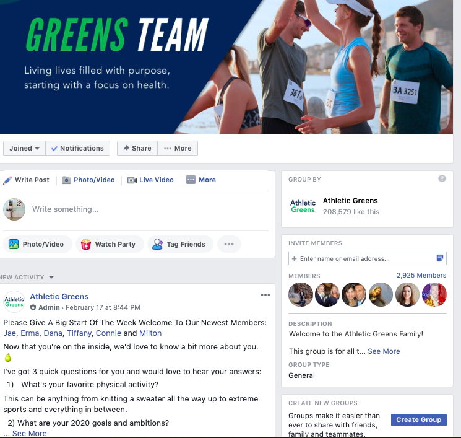The image size is (461, 438).
Task: Open Jae's profile link
Action: coord(10,333)
